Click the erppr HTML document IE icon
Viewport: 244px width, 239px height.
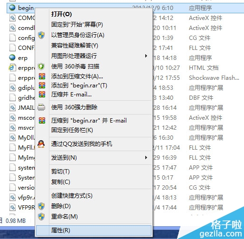12,67
